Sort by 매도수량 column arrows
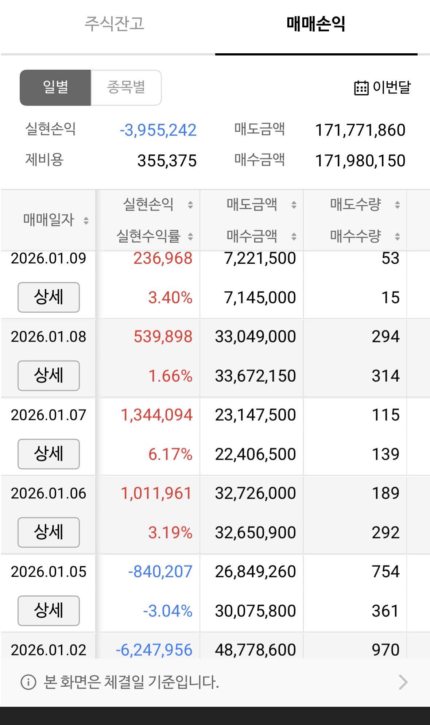This screenshot has width=430, height=725. 398,205
